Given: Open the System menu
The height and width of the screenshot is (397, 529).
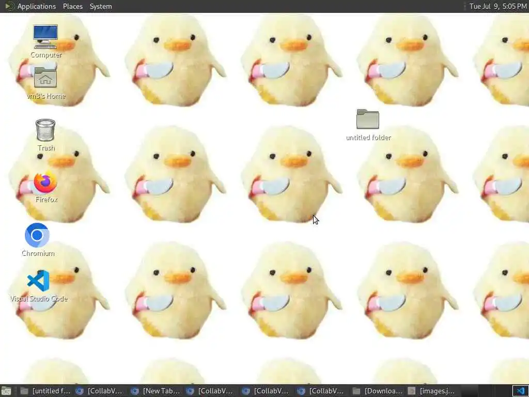Looking at the screenshot, I should click(x=101, y=6).
